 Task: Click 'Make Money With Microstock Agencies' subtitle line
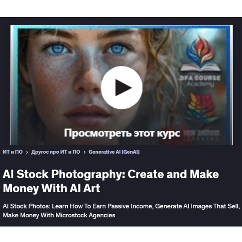(x=59, y=215)
